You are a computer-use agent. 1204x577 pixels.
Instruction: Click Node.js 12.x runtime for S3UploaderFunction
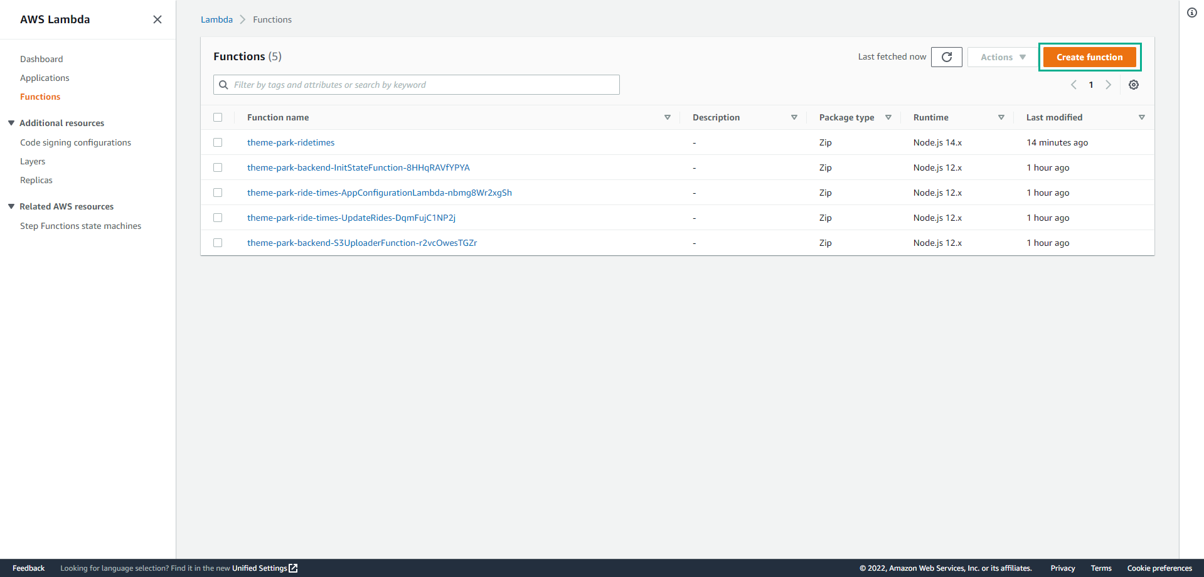click(x=937, y=243)
